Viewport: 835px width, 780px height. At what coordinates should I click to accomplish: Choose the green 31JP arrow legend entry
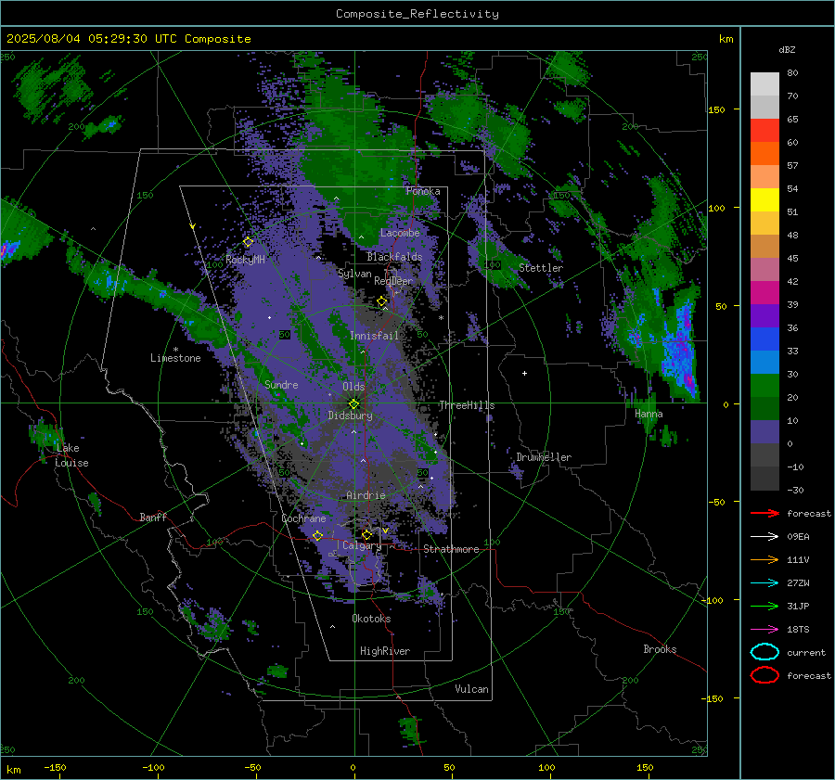pyautogui.click(x=764, y=606)
